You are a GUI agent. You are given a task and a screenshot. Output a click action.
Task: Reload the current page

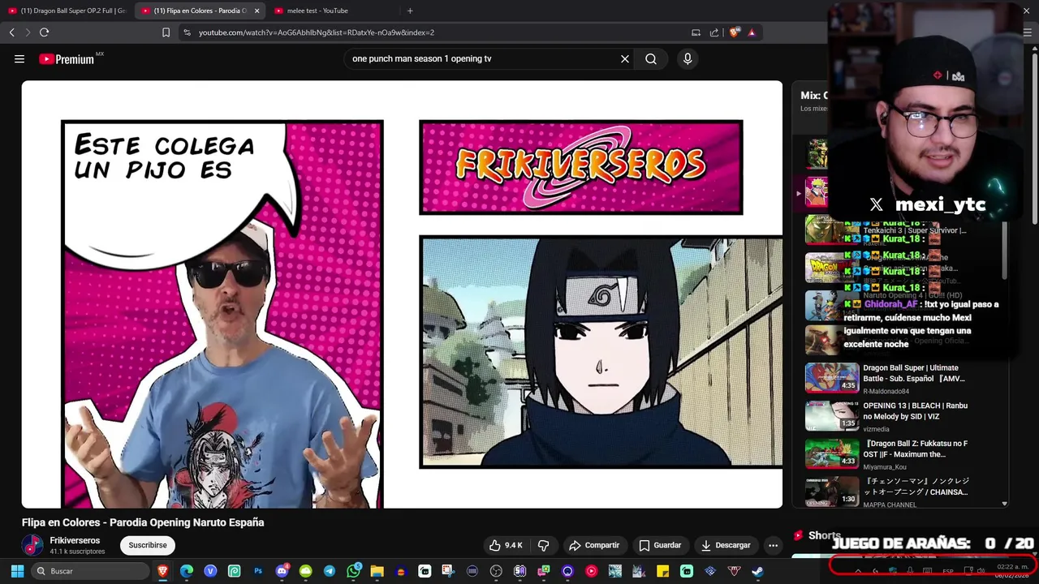point(44,32)
